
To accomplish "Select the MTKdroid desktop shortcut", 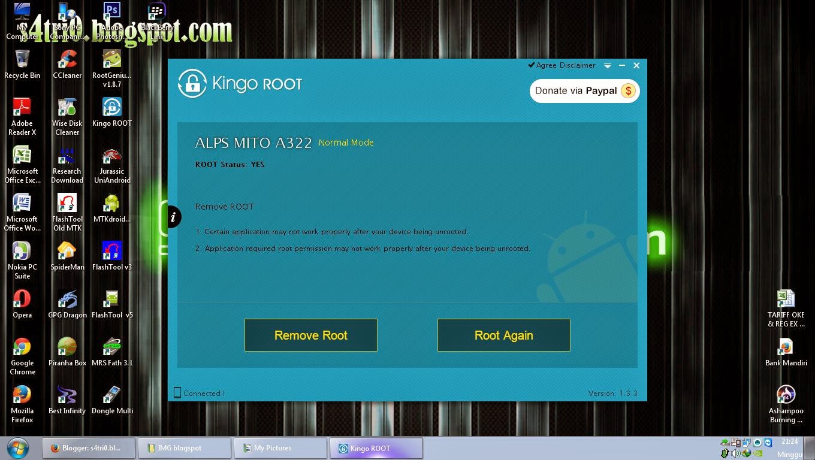I will coord(111,208).
